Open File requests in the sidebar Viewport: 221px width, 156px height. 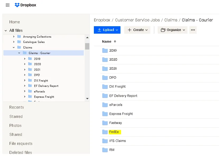tap(21, 144)
